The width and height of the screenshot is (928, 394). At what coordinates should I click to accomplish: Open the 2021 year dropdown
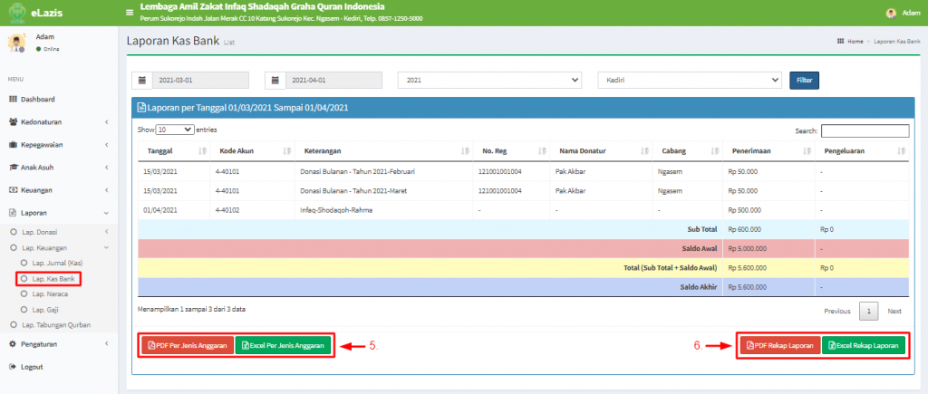click(x=489, y=81)
